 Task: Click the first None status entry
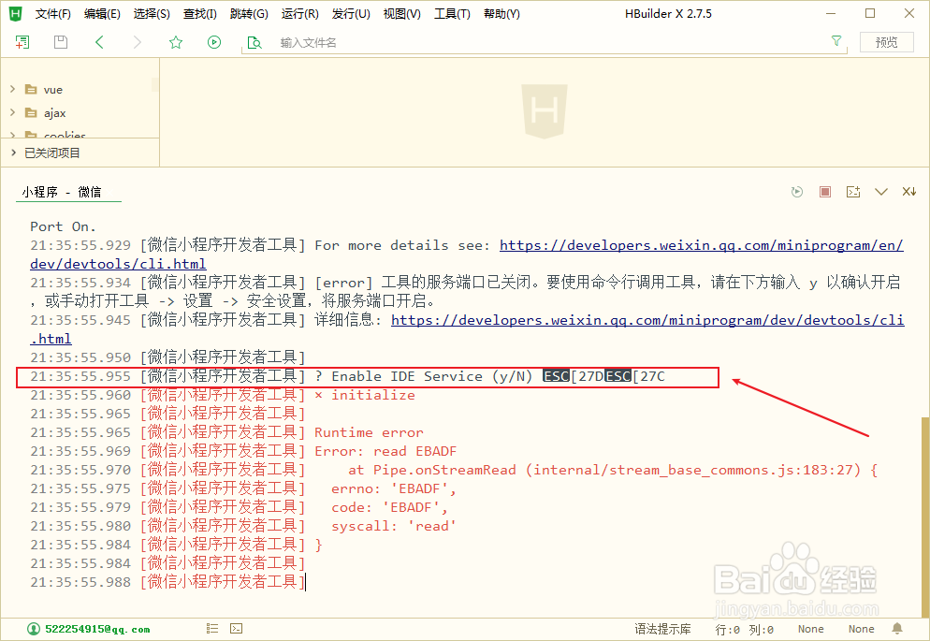(811, 629)
